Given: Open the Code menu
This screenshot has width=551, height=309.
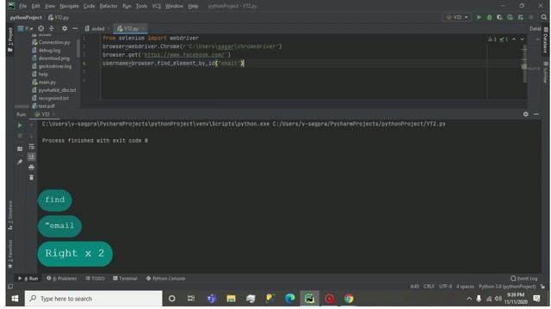Looking at the screenshot, I should (x=89, y=6).
